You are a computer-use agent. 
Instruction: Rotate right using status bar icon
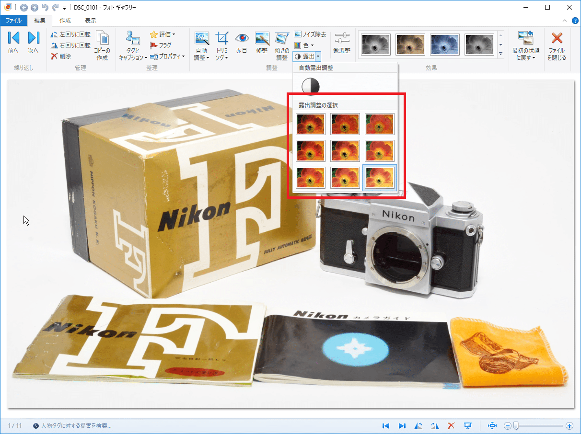tap(435, 425)
